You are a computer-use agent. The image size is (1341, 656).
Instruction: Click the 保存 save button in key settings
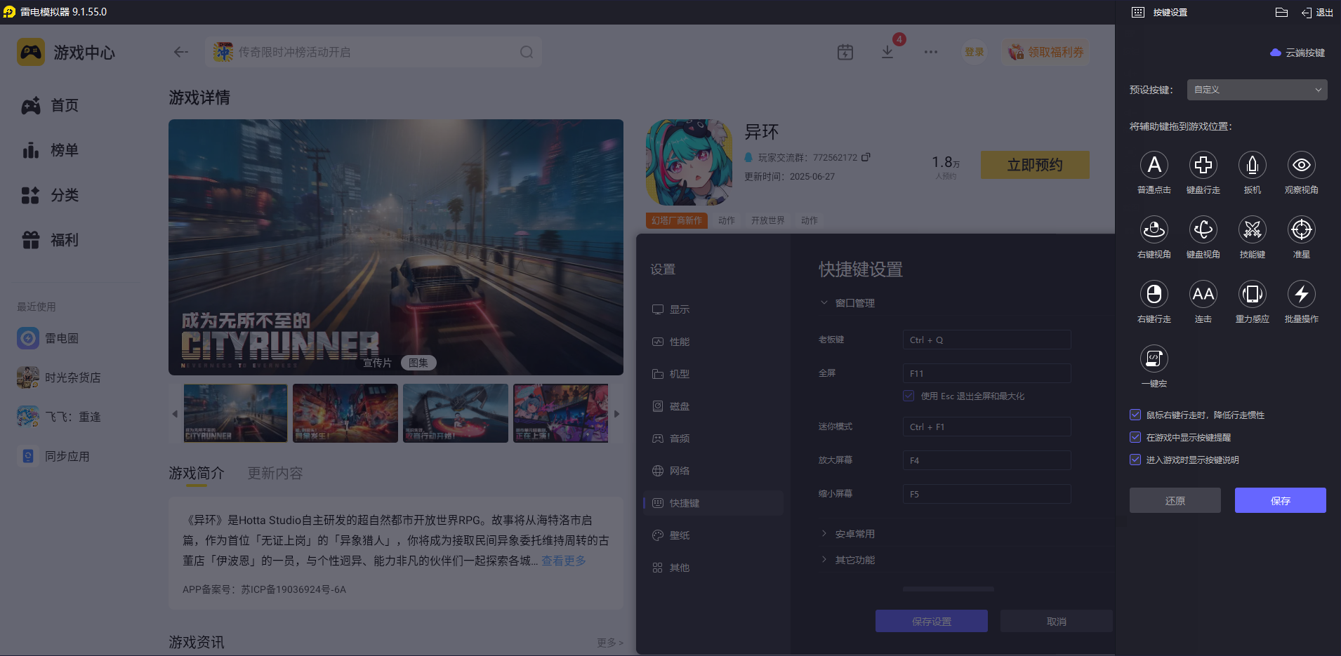pos(1280,500)
